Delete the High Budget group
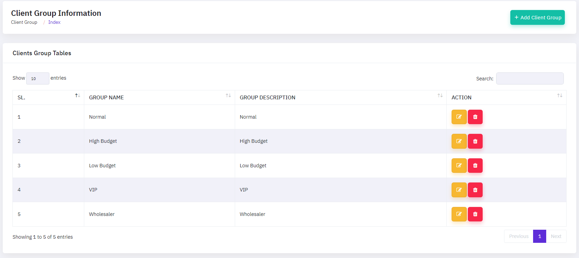 pyautogui.click(x=475, y=141)
